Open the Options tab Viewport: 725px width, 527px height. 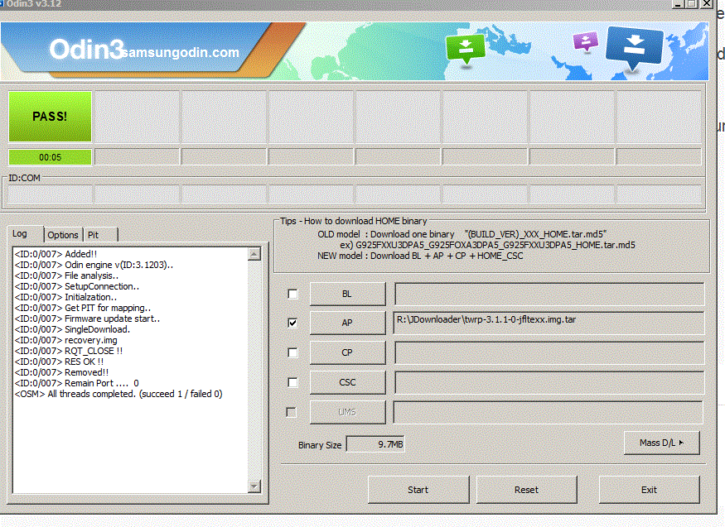(x=63, y=235)
